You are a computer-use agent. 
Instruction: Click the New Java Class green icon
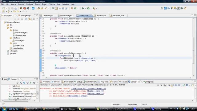click(x=75, y=8)
